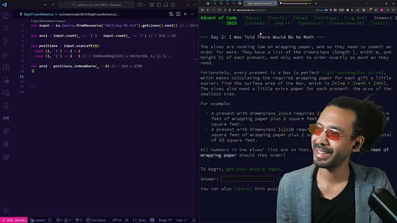Screen dimensions: 397x223
Task: Click the VS Code logo menu icon
Action: (x=4, y=4)
